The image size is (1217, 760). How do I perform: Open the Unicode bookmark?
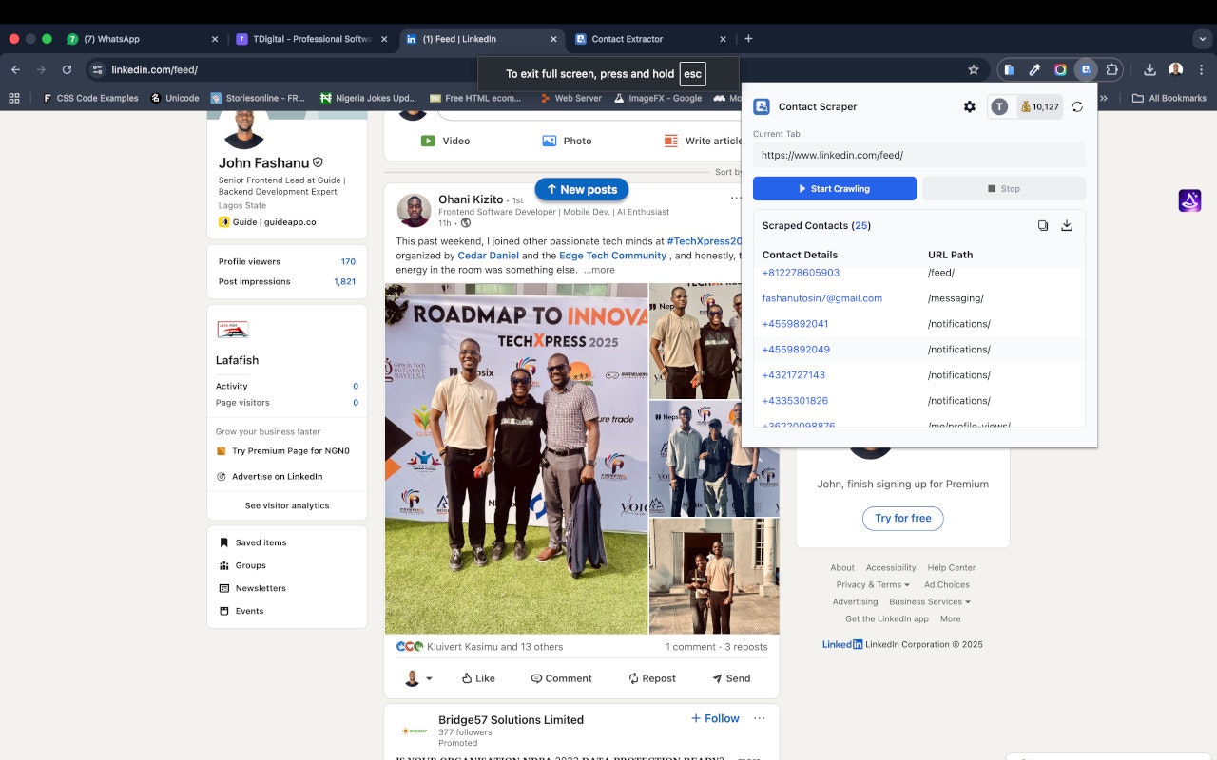(x=175, y=98)
